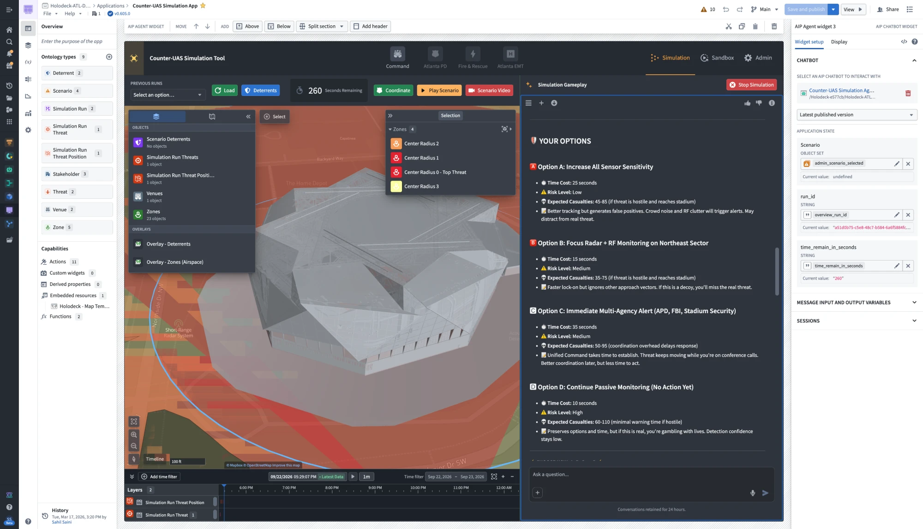Collapse the CHATBOT section
923x529 pixels.
914,60
